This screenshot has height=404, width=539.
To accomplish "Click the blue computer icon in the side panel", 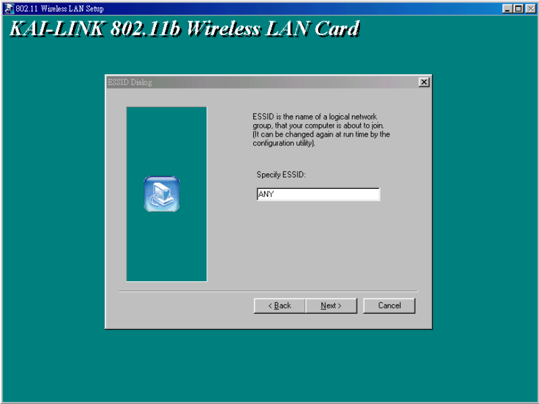I will [x=162, y=194].
